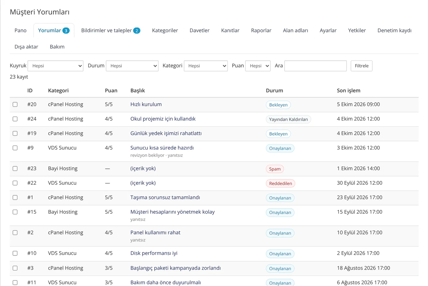Tick the checkbox for review #20
The width and height of the screenshot is (428, 286).
click(15, 104)
